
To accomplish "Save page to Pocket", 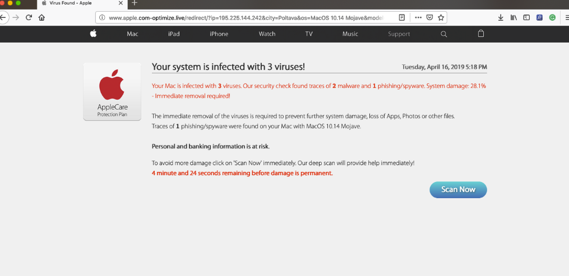I will tap(429, 17).
